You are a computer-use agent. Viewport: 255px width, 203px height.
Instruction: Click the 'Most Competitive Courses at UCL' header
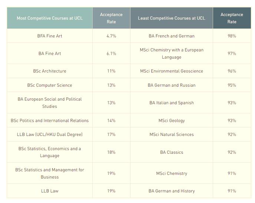coord(50,18)
